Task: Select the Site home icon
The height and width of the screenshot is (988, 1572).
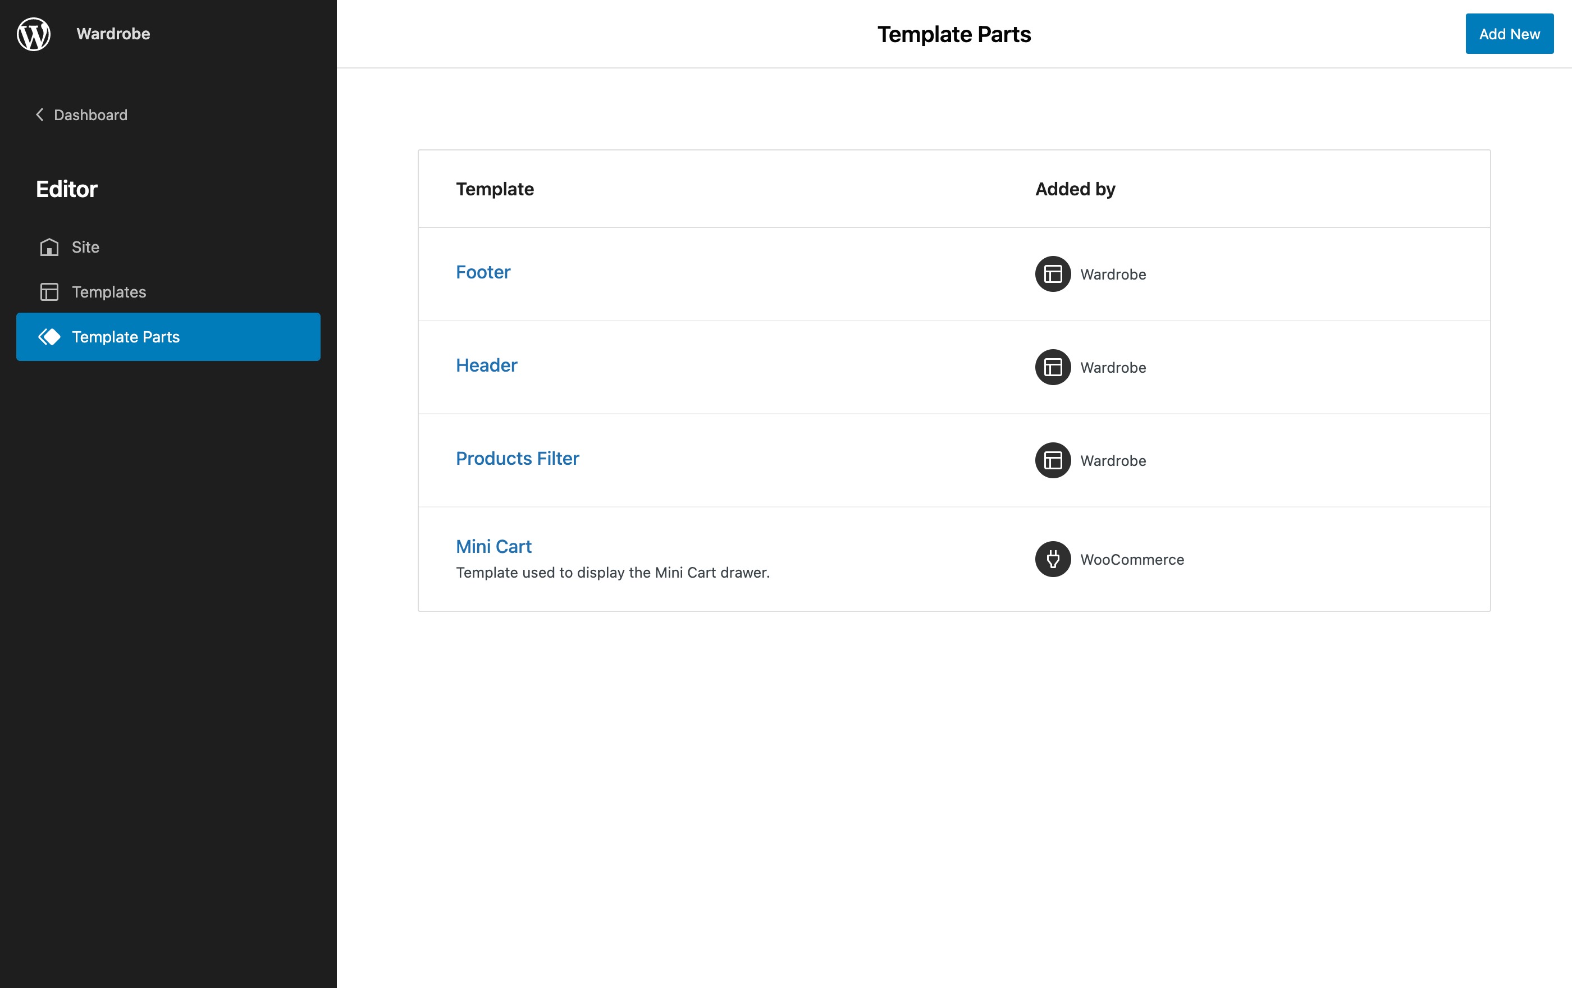Action: pyautogui.click(x=49, y=248)
